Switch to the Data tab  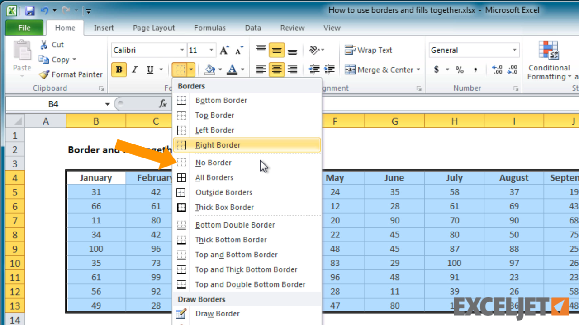tap(253, 28)
